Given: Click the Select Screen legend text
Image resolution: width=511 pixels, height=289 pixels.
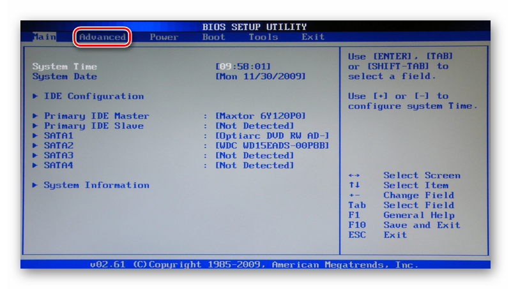Looking at the screenshot, I should (x=422, y=175).
